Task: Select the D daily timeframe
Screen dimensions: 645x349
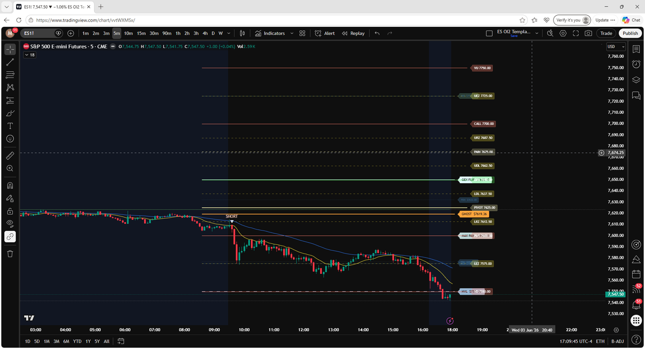Action: (213, 33)
